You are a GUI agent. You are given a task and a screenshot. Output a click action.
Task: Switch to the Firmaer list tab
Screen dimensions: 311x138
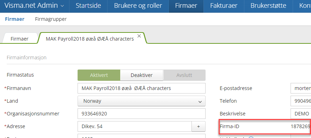[x=19, y=39]
